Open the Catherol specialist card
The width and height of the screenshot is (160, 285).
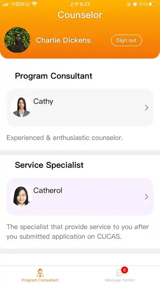click(x=80, y=197)
